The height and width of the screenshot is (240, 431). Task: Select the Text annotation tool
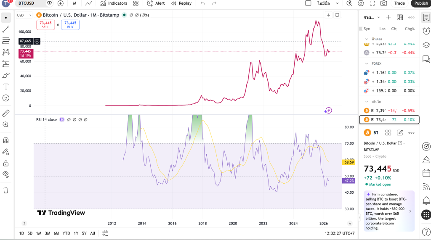click(6, 87)
